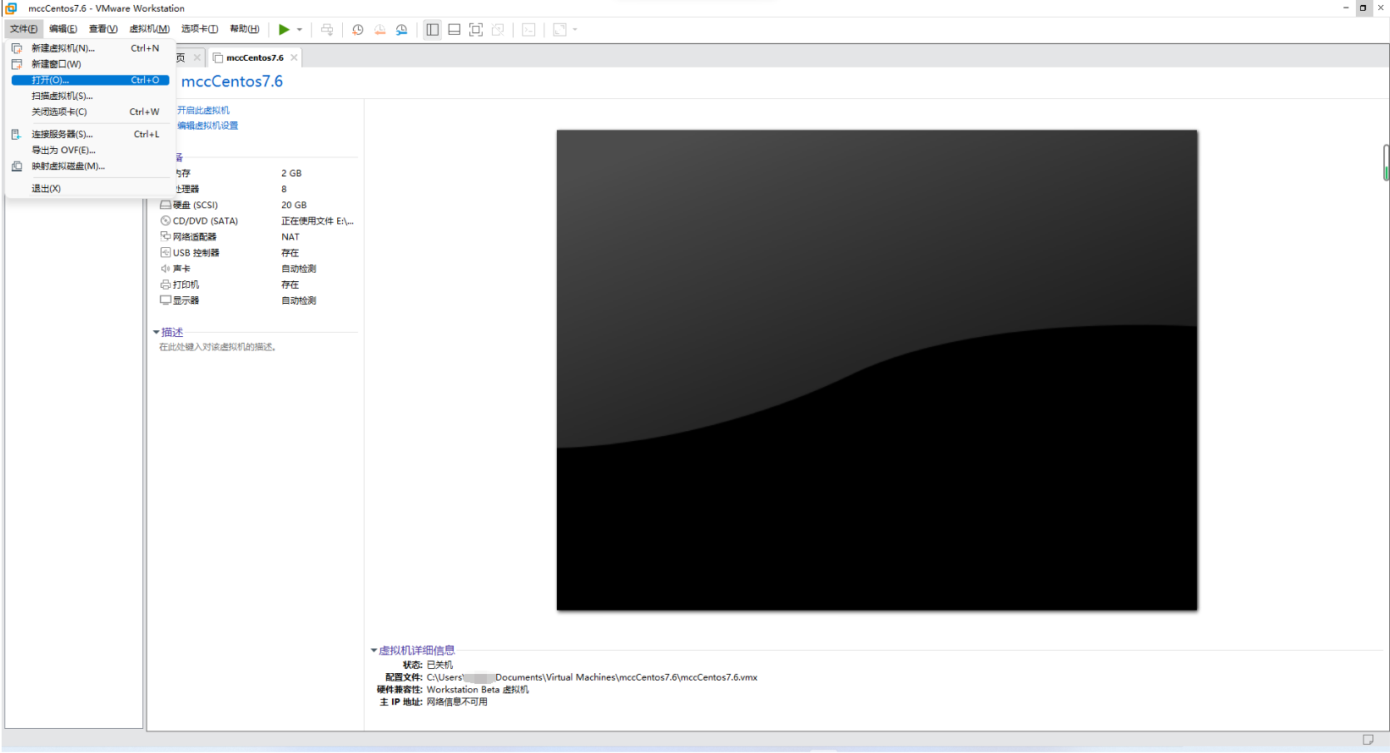Click the USB 控制器 device icon
1390x753 pixels.
166,253
